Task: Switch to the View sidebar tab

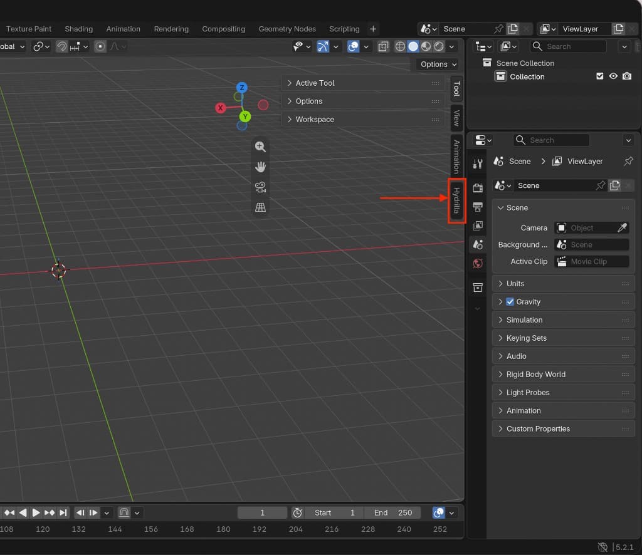Action: [456, 118]
